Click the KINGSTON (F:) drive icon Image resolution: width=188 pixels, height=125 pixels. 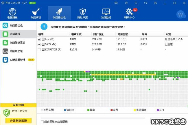(x=43, y=49)
